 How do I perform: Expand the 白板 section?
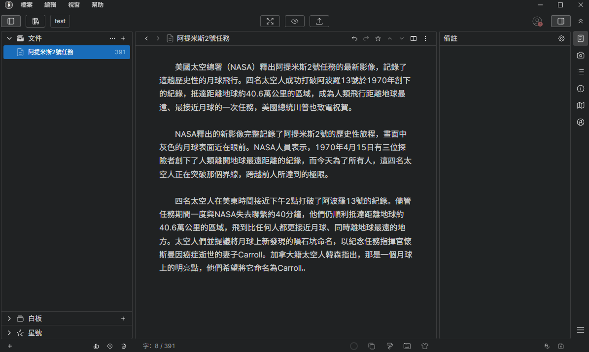tap(9, 318)
